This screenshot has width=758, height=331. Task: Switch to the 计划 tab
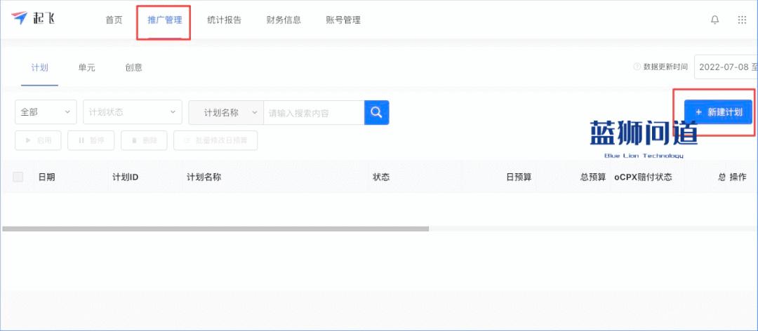[x=39, y=67]
